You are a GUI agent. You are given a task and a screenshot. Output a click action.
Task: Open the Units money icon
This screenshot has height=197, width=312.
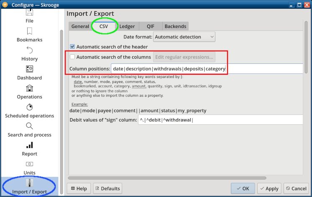29,164
